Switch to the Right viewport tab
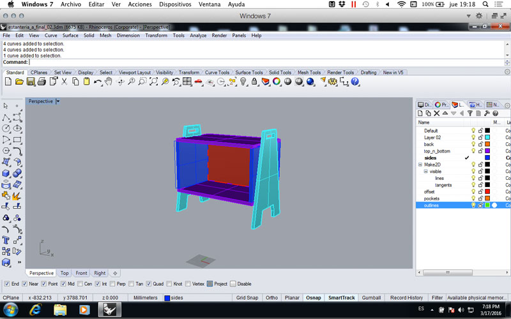Image resolution: width=511 pixels, height=319 pixels. point(100,273)
